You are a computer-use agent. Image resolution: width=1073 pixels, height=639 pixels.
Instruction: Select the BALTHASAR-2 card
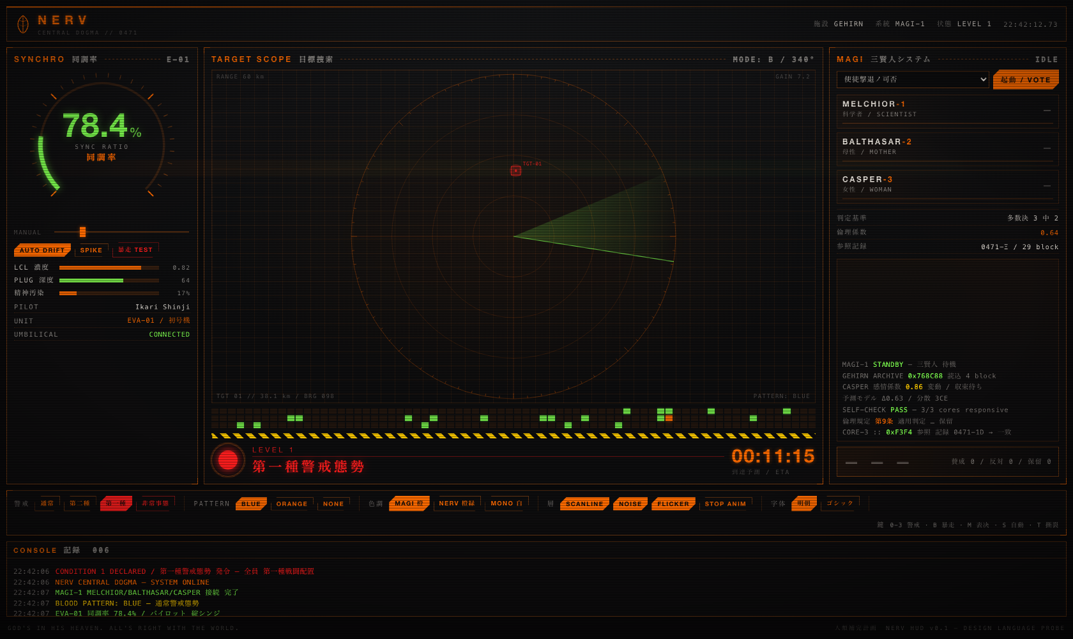pos(947,148)
